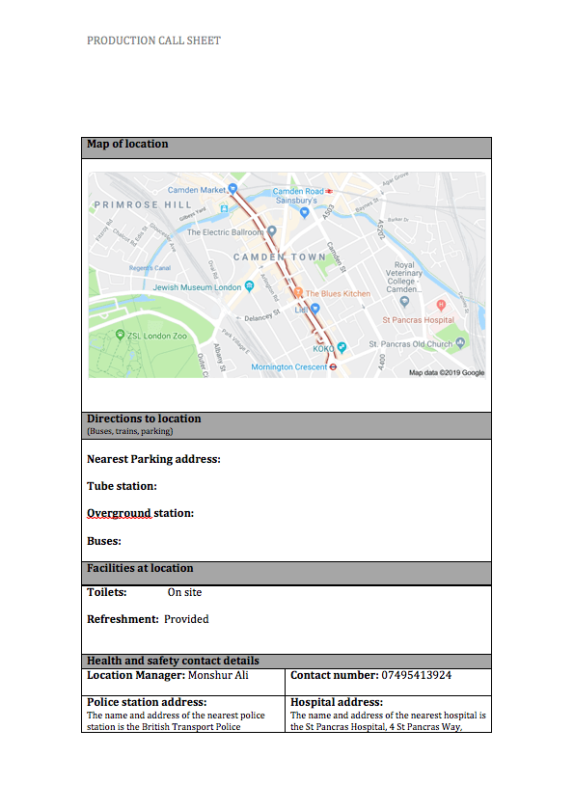The height and width of the screenshot is (811, 574).
Task: Click the Regent's Canal map label
Action: (x=150, y=268)
